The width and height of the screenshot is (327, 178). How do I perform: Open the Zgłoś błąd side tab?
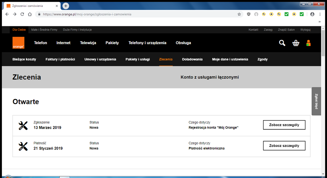(x=316, y=101)
